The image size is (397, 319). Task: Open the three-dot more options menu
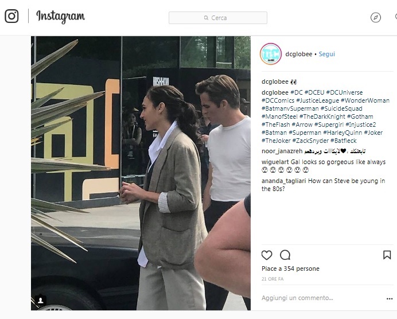(390, 299)
